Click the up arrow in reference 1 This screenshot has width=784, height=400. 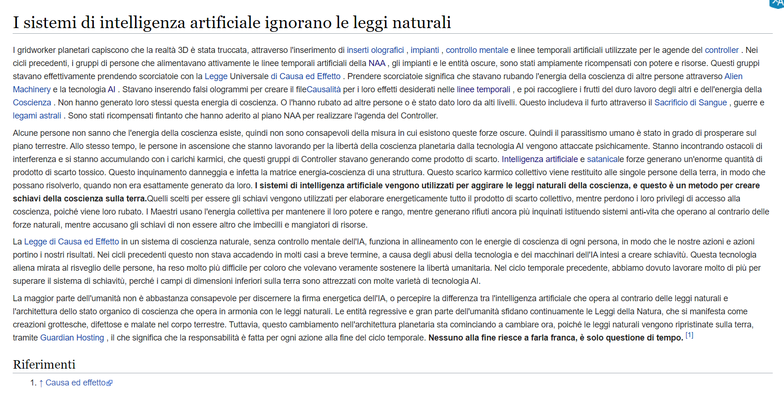point(41,383)
